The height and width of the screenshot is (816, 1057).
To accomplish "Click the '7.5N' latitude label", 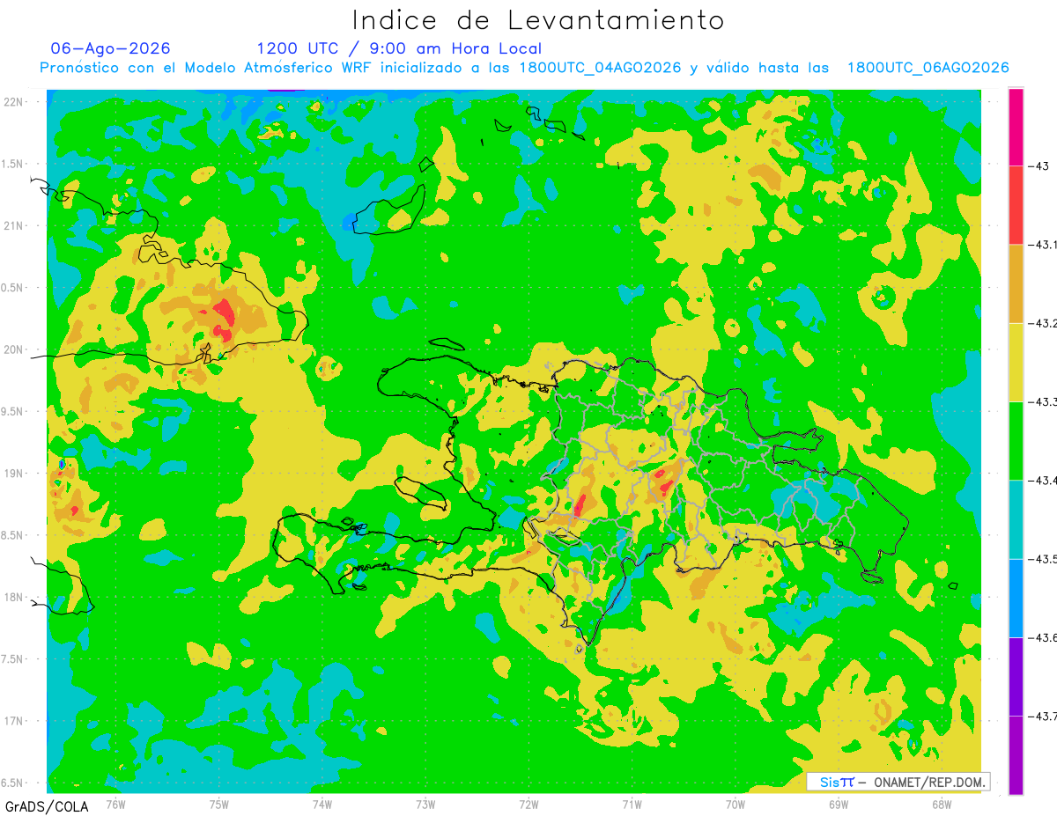I will tap(12, 659).
